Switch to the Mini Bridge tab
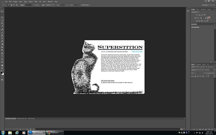Screen dimensions: 216x135 (31, 118)
